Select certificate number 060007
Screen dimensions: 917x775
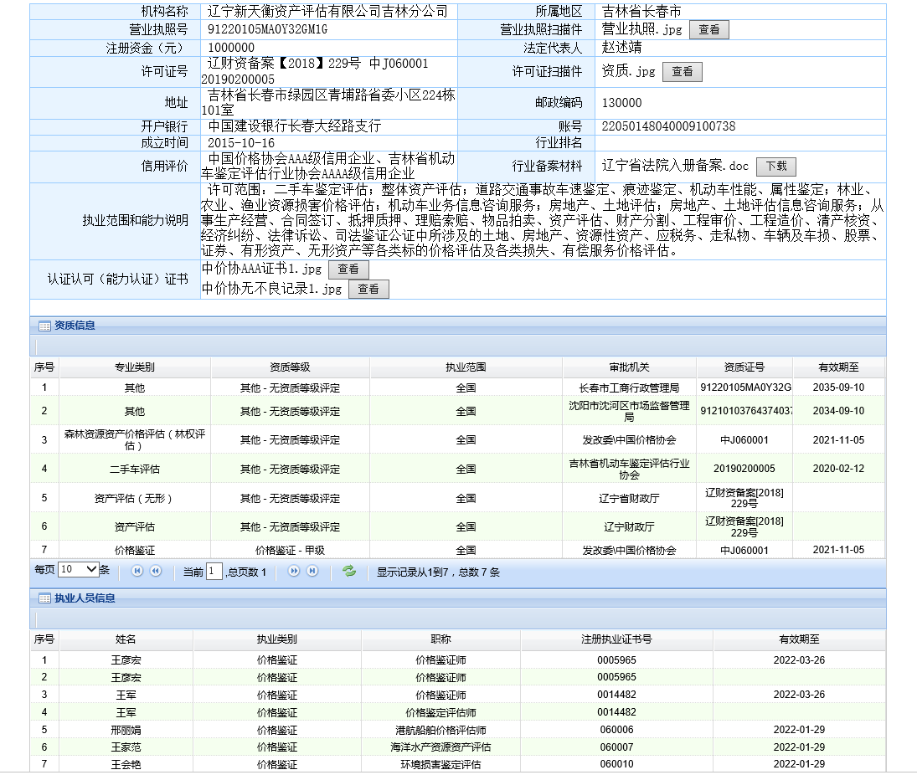pos(616,747)
